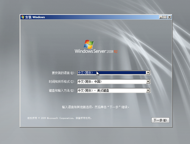Click the 键盘和输入方法 dropdown arrow
The image size is (190, 144).
coord(148,91)
